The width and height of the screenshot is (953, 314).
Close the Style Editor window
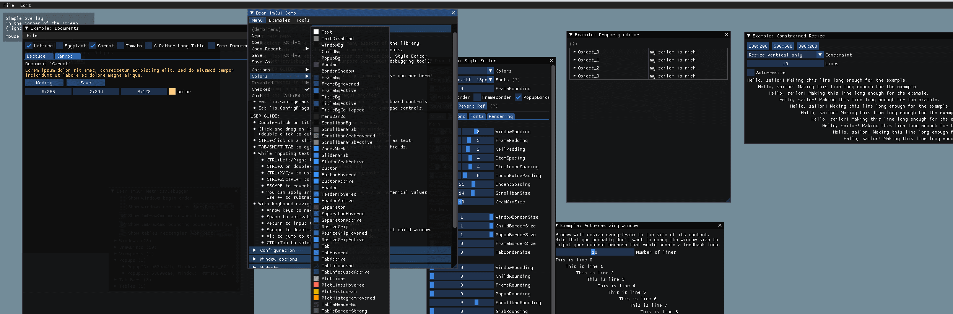coord(551,61)
